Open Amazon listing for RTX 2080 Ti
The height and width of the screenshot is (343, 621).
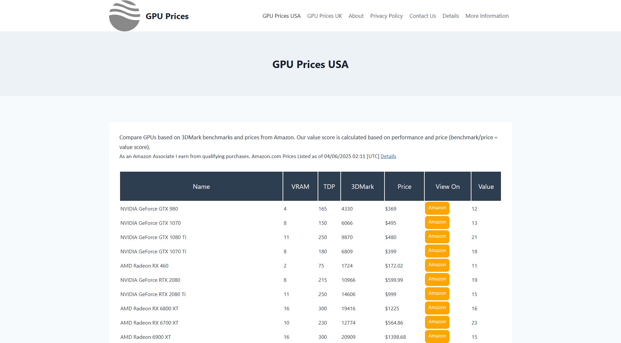point(437,293)
